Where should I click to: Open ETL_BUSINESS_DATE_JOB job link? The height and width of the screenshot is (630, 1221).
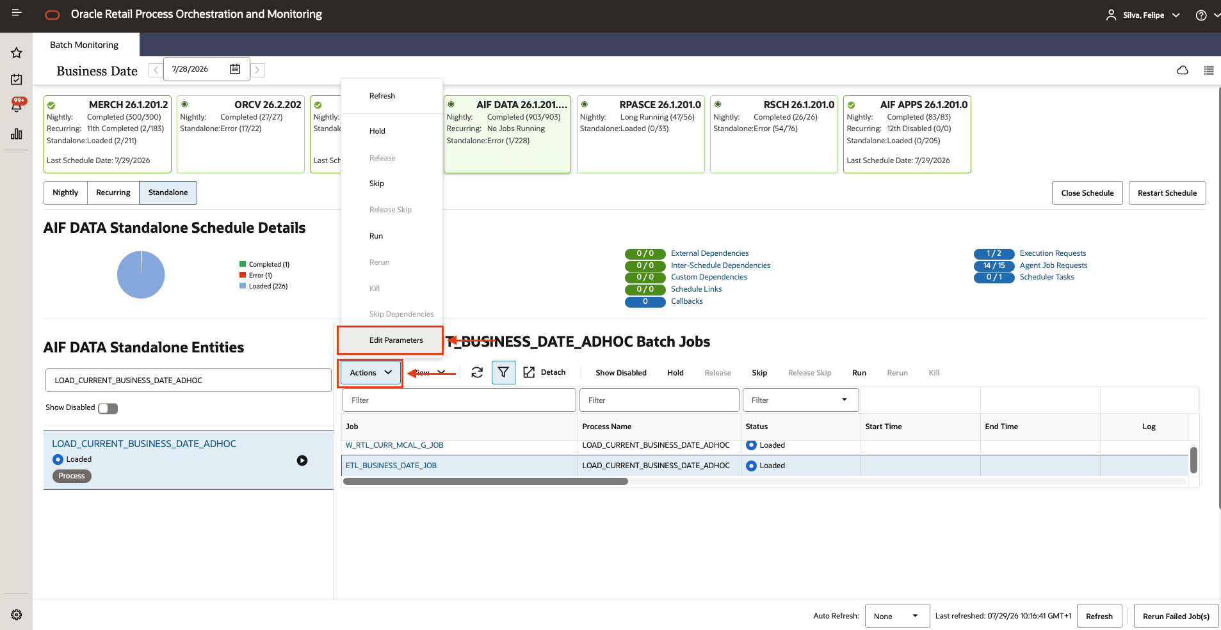[391, 466]
